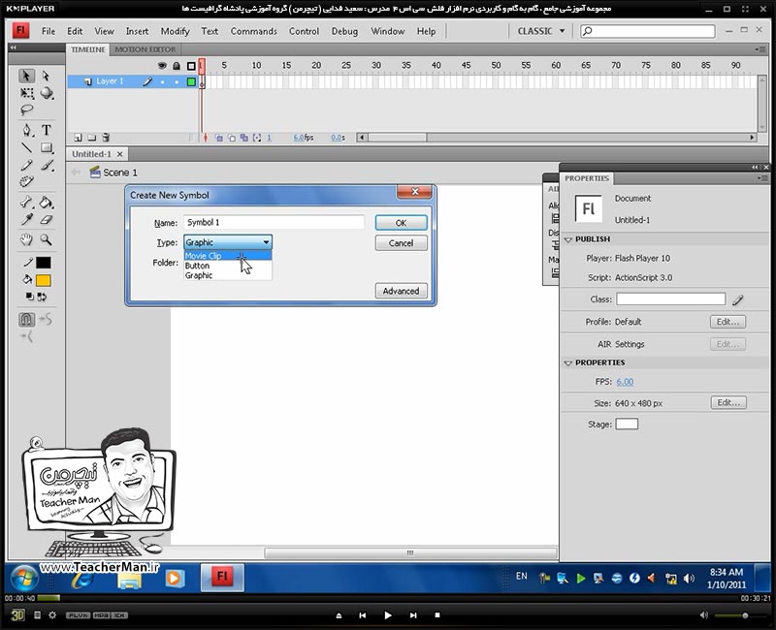Click the FPS 6.00 value link
This screenshot has height=630, width=776.
625,382
